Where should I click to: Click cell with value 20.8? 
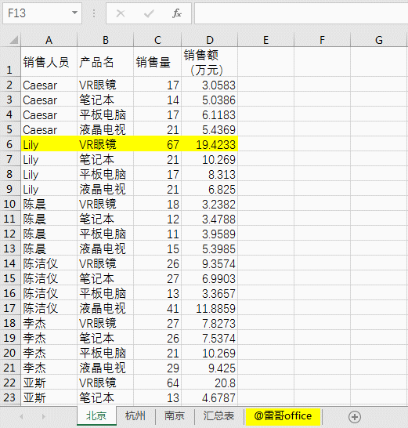(210, 383)
